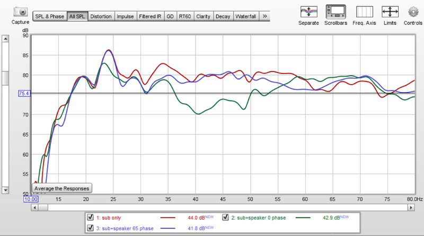The image size is (424, 236).
Task: Click the Freq. Axis icon
Action: (364, 11)
